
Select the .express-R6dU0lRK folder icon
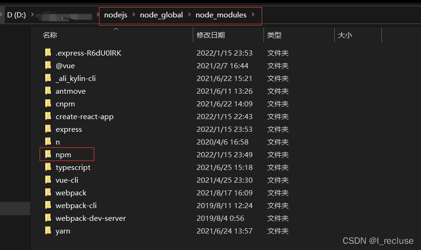[48, 53]
